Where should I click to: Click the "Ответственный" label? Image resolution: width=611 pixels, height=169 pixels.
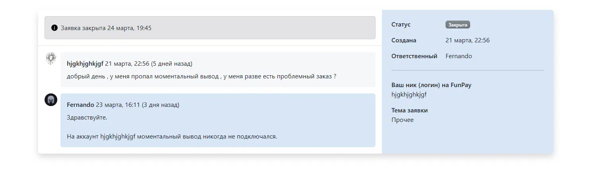(x=414, y=56)
